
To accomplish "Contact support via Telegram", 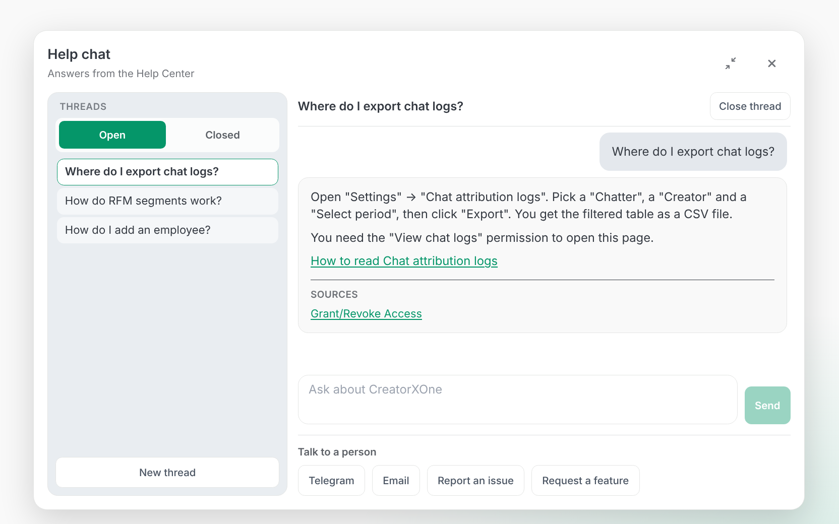I will pyautogui.click(x=331, y=481).
